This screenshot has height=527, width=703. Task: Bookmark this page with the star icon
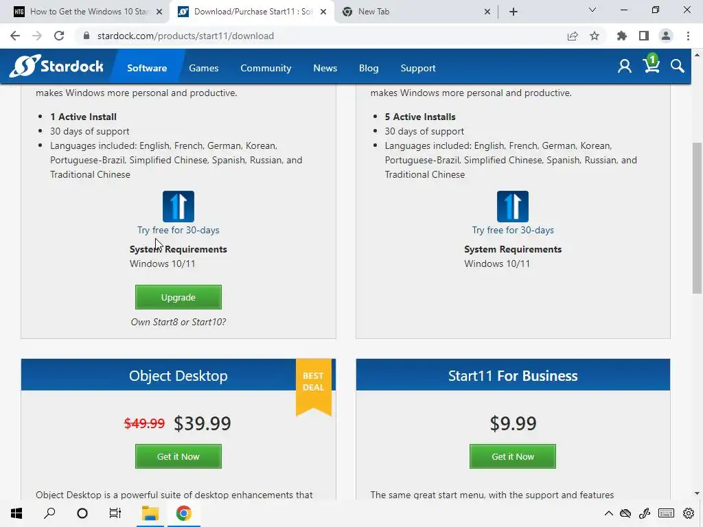pos(595,36)
